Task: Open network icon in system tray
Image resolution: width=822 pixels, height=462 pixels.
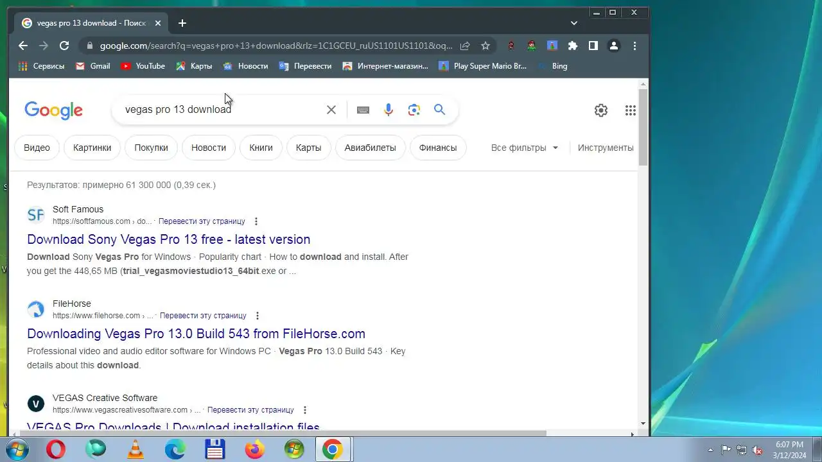Action: (x=742, y=450)
